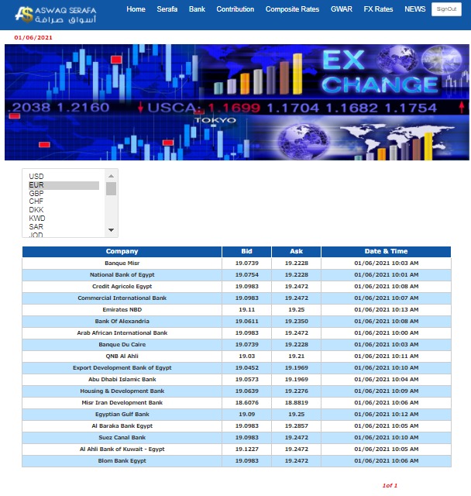The width and height of the screenshot is (471, 496).
Task: Select EUR in the currency list
Action: (x=64, y=185)
